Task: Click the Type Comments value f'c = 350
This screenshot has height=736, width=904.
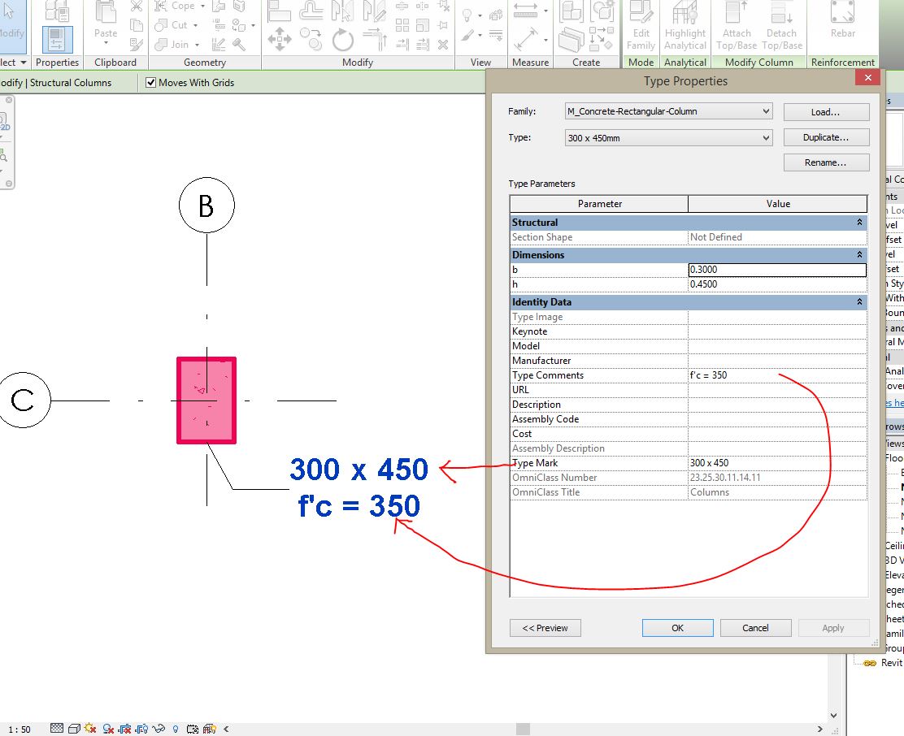Action: pyautogui.click(x=777, y=375)
